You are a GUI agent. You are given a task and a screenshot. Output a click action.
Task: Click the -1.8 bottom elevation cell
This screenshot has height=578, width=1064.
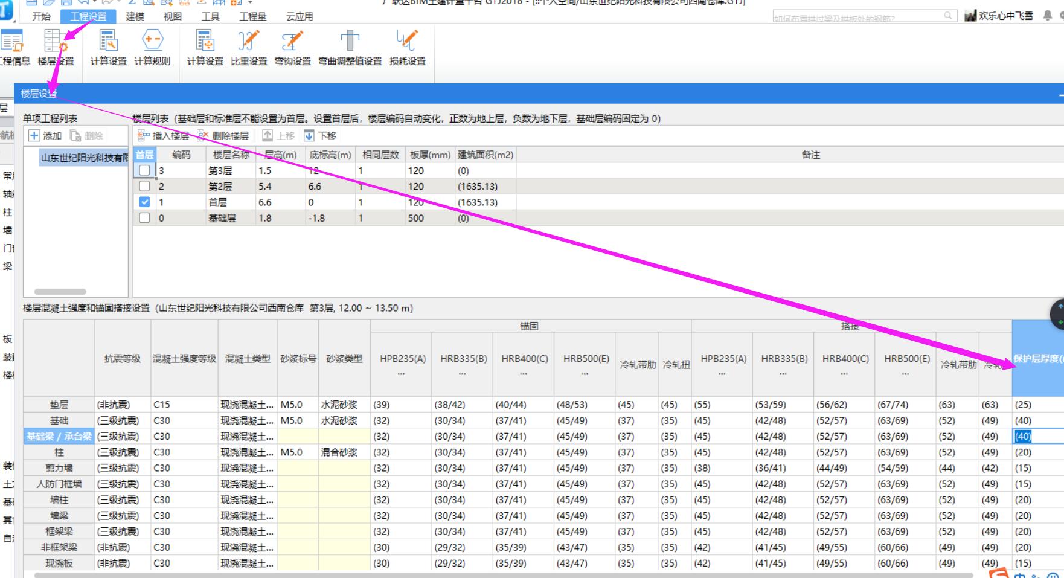pyautogui.click(x=330, y=218)
